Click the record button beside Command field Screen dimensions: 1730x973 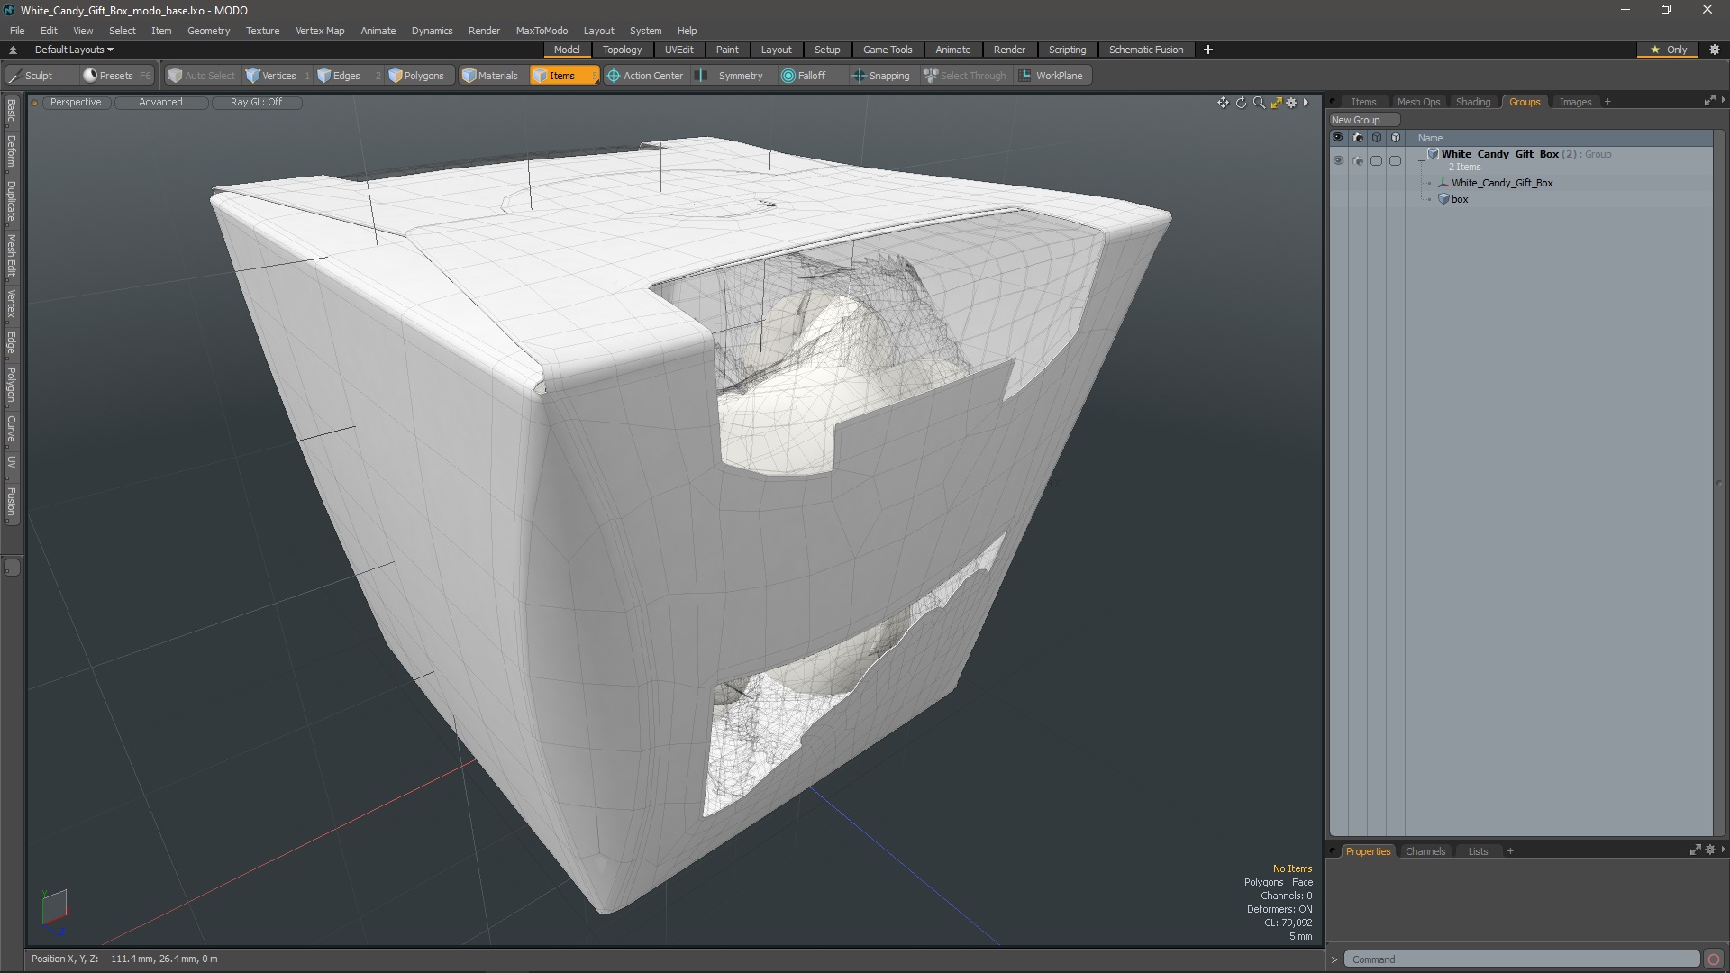[x=1714, y=959]
